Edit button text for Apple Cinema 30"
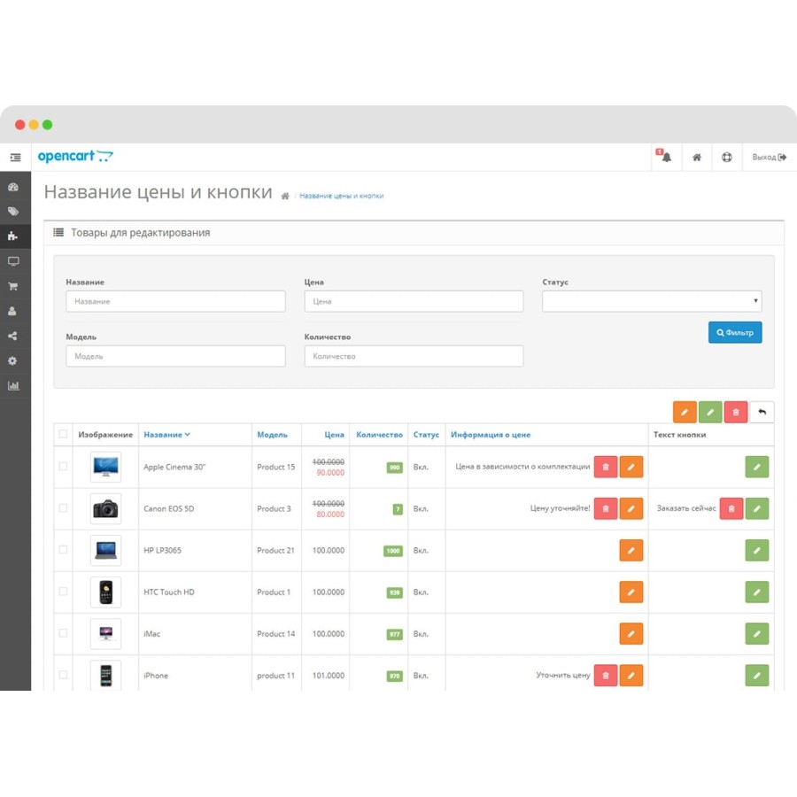Screen dimensions: 797x797 (x=757, y=467)
